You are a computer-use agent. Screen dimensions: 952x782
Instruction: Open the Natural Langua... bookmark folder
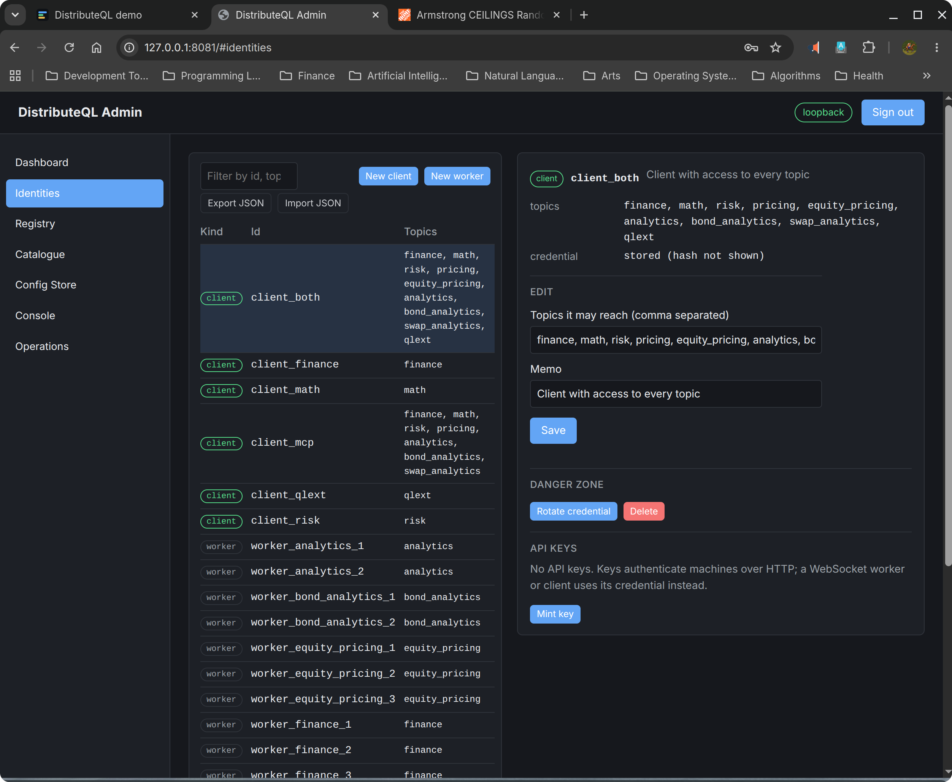(x=515, y=76)
